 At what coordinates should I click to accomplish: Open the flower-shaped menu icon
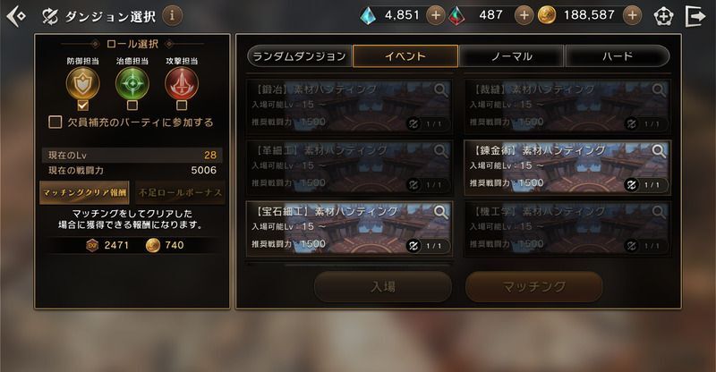pyautogui.click(x=663, y=16)
